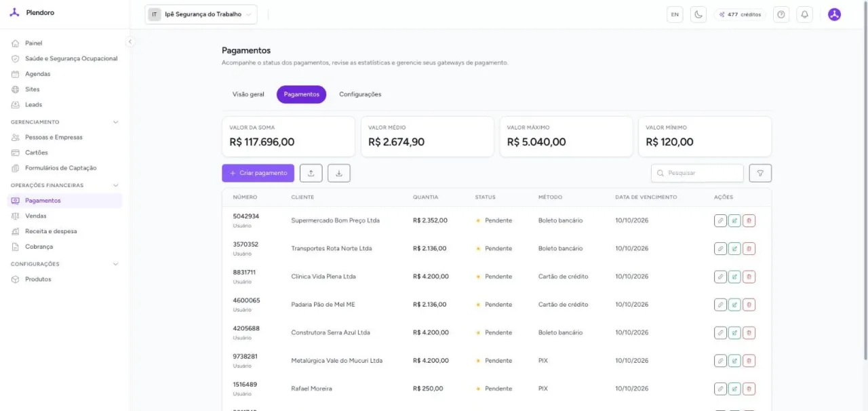Delete payment 5042934
Viewport: 868px width, 411px height.
(749, 220)
